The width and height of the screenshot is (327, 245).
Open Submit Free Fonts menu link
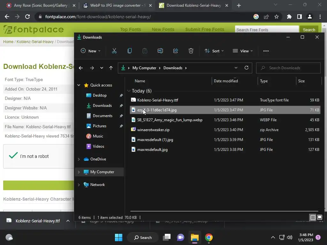[x=205, y=29]
